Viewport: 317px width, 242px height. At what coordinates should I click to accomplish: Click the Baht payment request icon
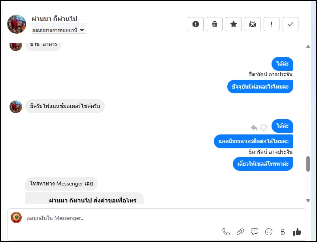tap(283, 232)
